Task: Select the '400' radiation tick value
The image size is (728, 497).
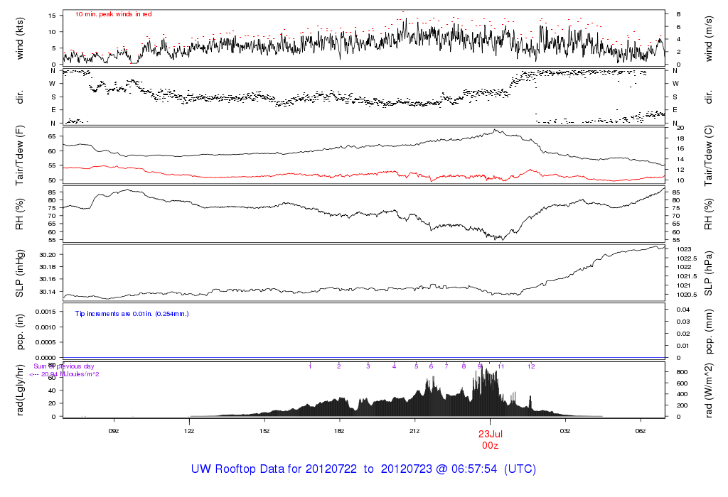Action: tap(682, 395)
